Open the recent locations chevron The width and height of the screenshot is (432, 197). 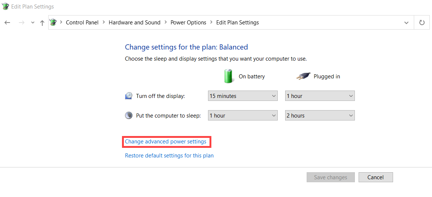pyautogui.click(x=33, y=23)
